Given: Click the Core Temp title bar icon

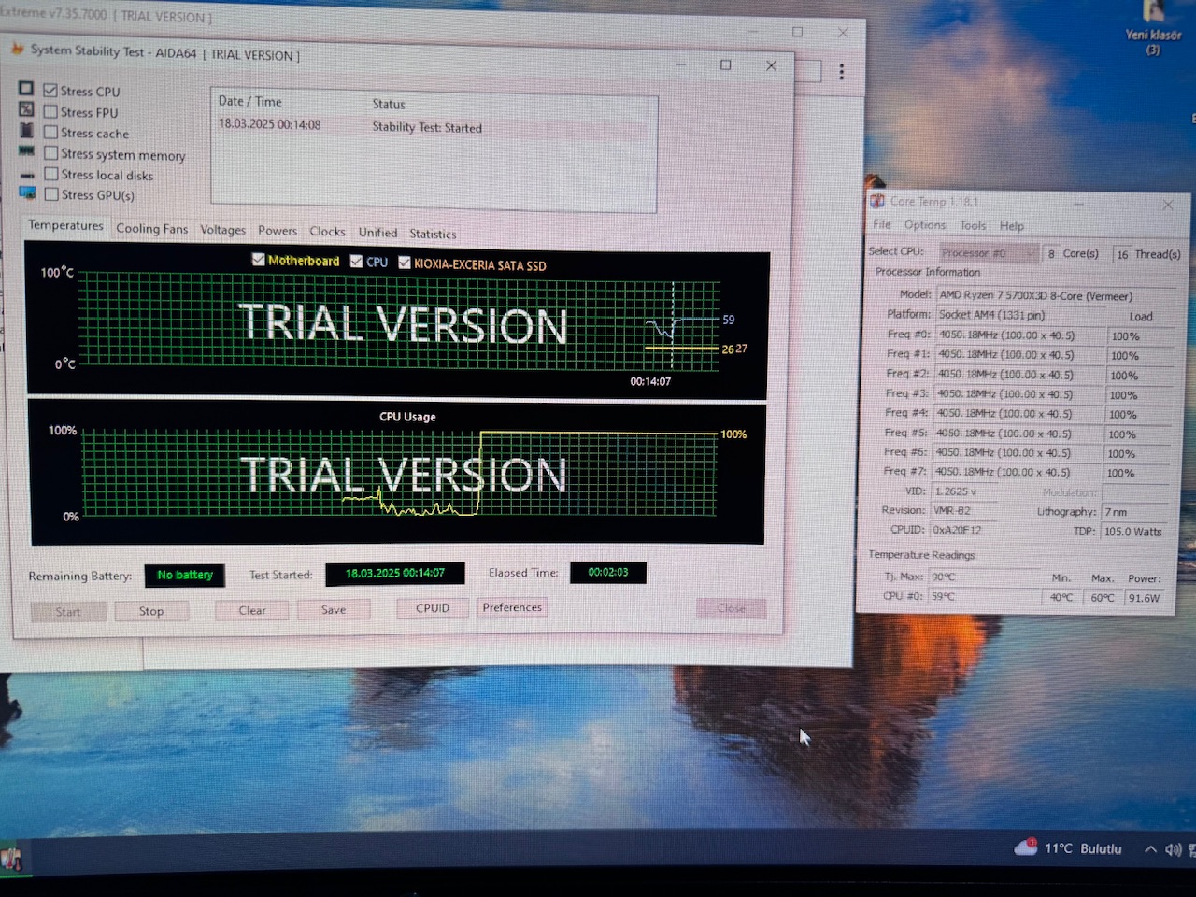Looking at the screenshot, I should (x=877, y=201).
